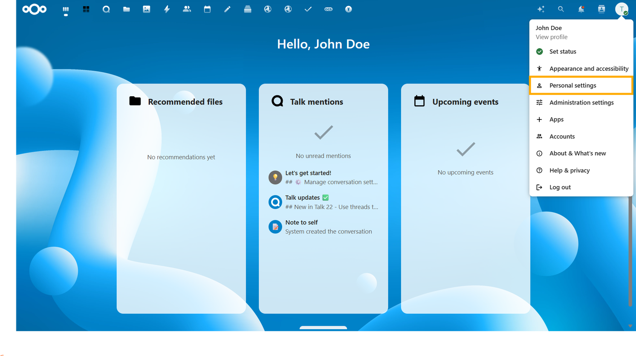Screen dimensions: 636x356
Task: Click the "Hello, John Doe" greeting
Action: click(323, 44)
